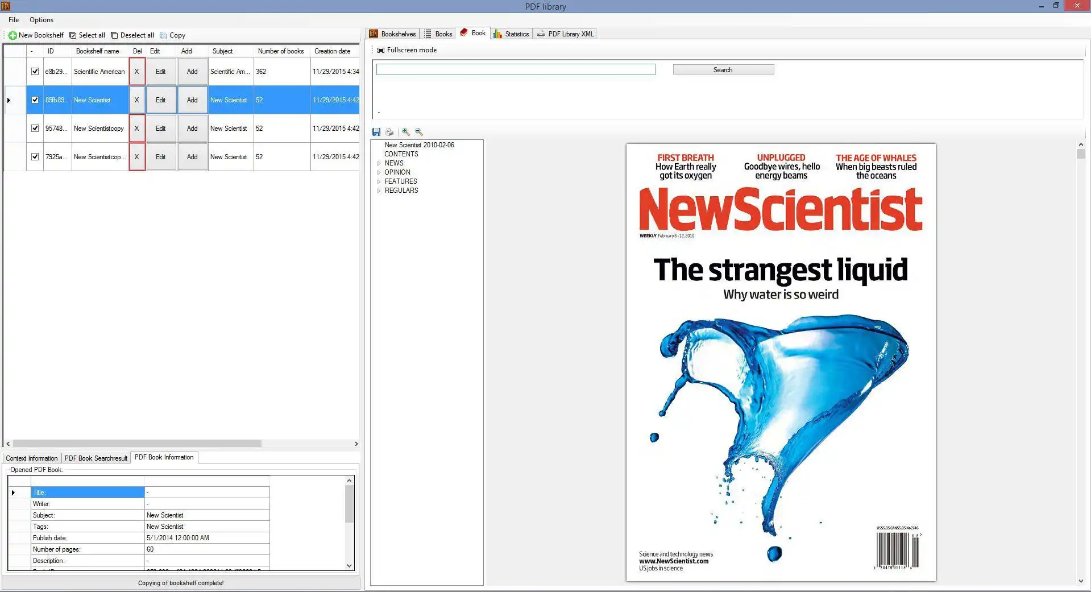1091x592 pixels.
Task: Click the Title row in book information
Action: click(150, 492)
